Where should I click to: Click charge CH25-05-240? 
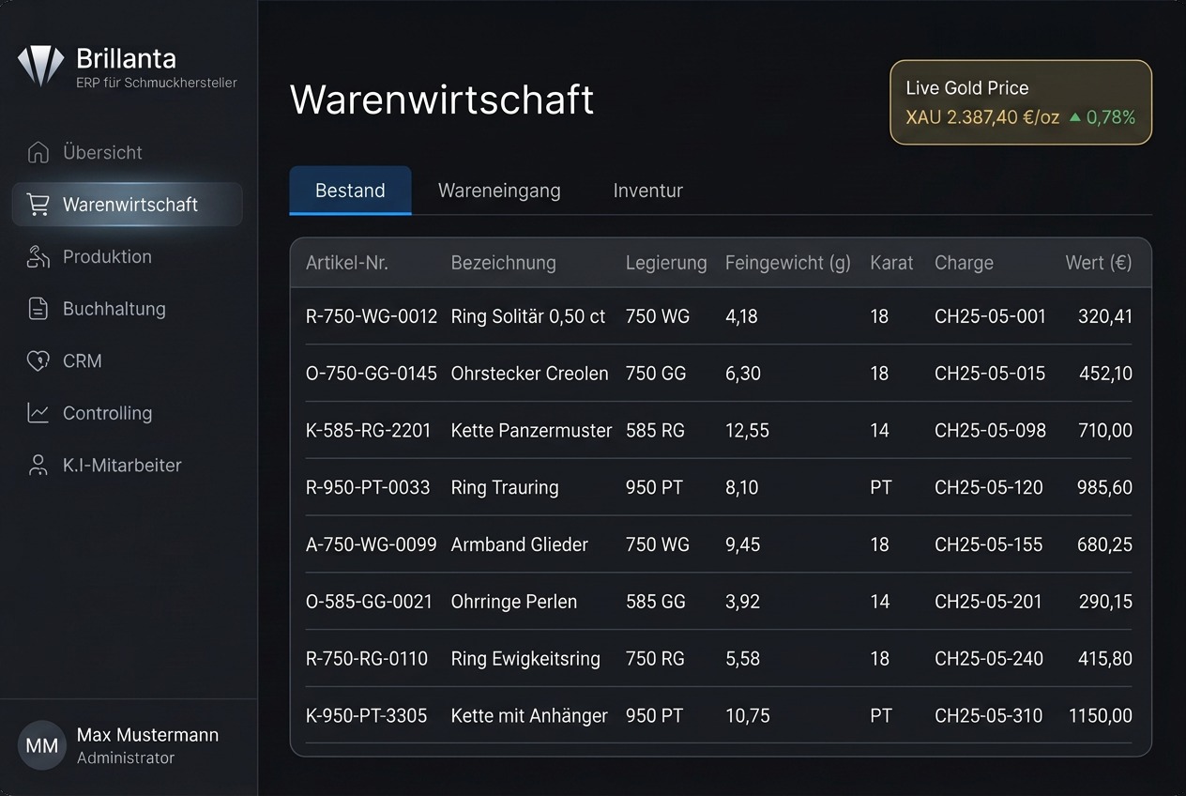(x=989, y=659)
